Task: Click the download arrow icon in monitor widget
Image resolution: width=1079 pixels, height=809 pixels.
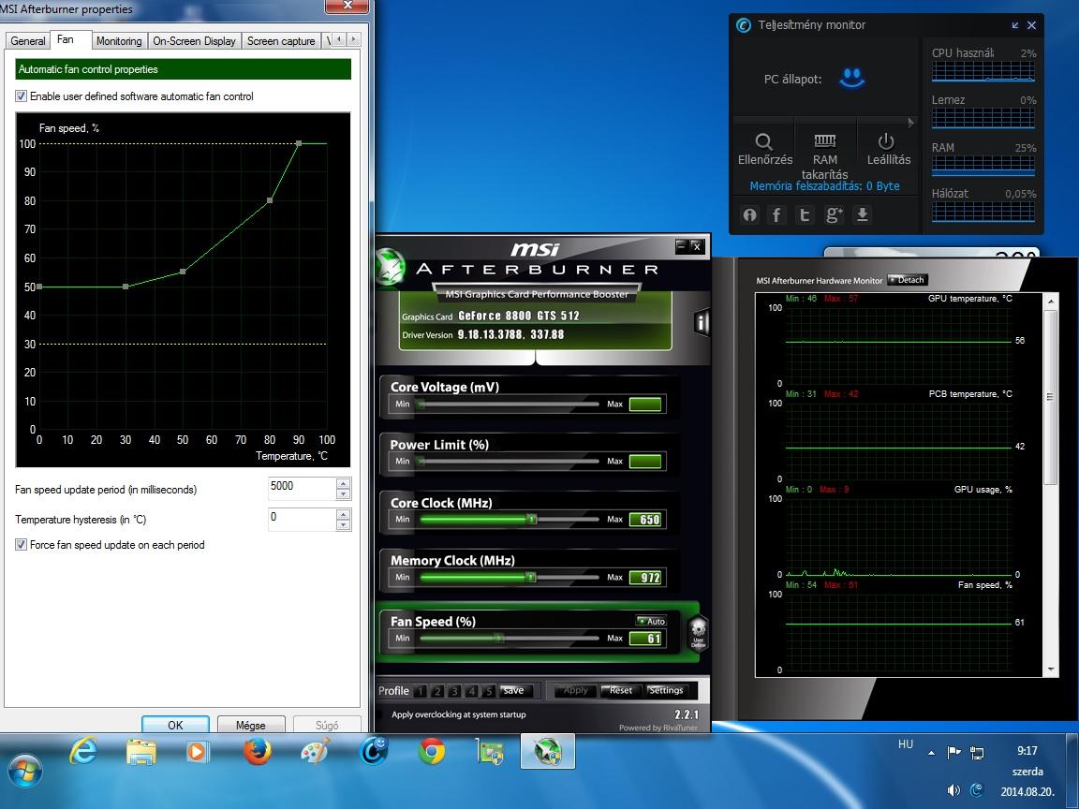Action: 863,214
